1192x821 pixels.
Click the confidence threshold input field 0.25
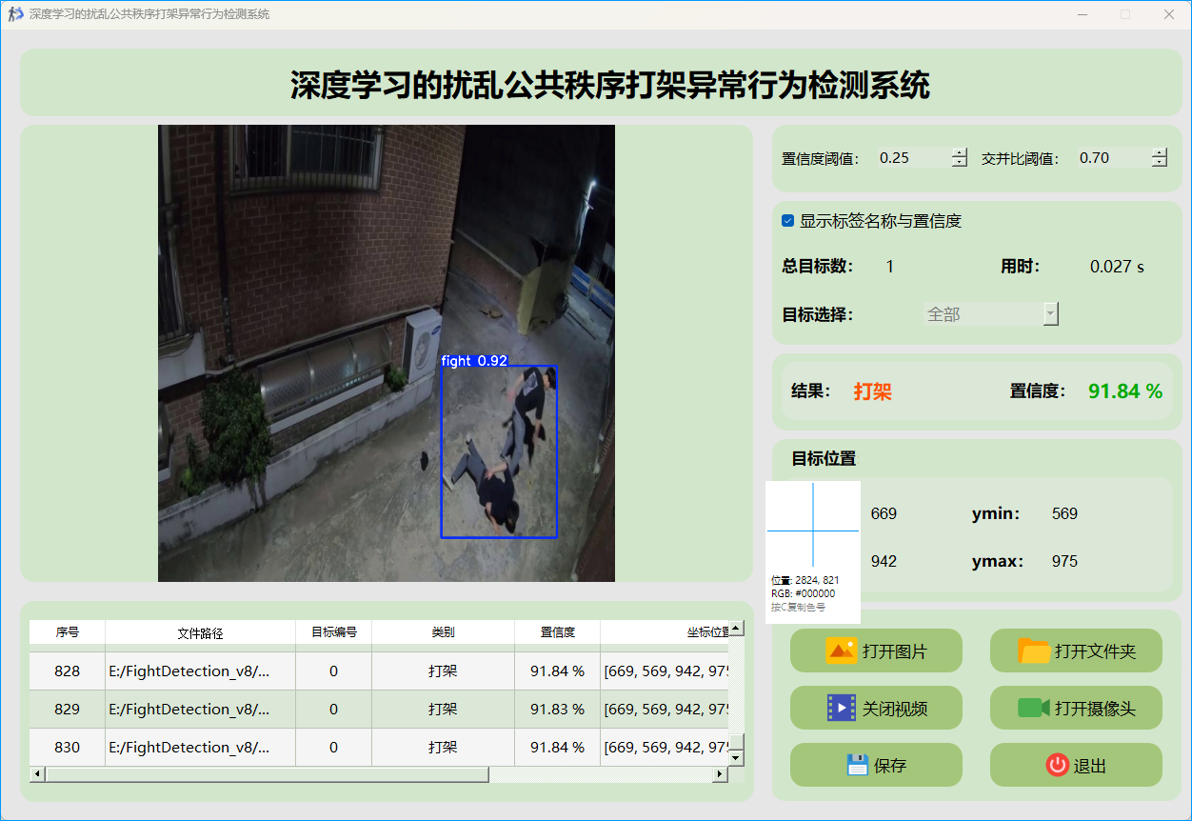coord(912,158)
